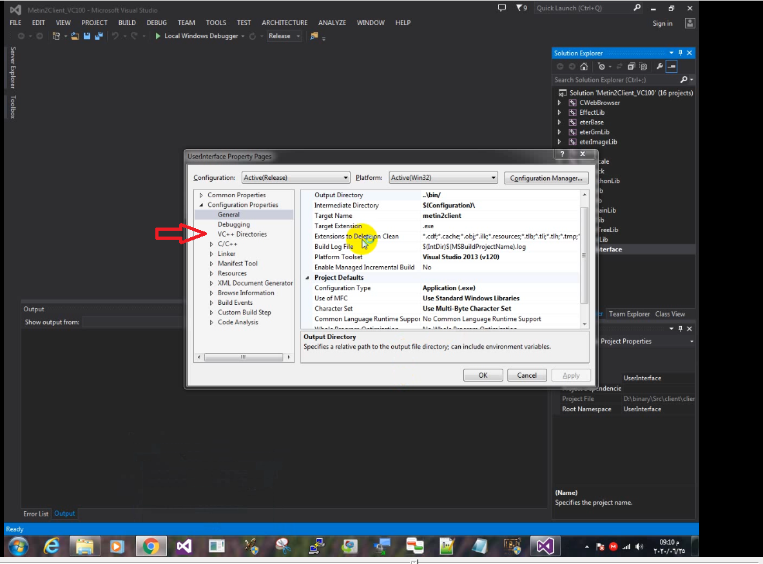
Task: Click the feedback speech bubble icon
Action: pos(502,8)
